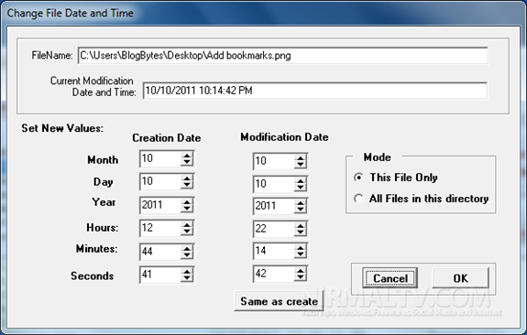
Task: Decrease the Creation Date seconds value
Action: [x=187, y=278]
